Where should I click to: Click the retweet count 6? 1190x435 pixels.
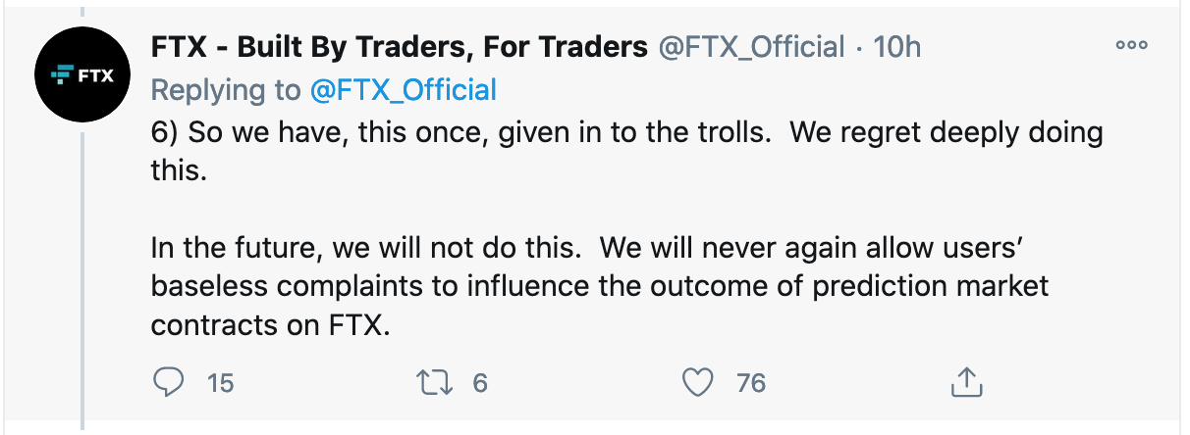click(480, 383)
